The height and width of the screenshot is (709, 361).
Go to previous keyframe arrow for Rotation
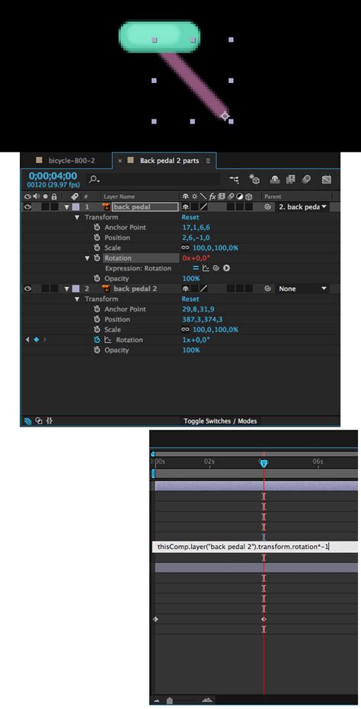(x=27, y=340)
